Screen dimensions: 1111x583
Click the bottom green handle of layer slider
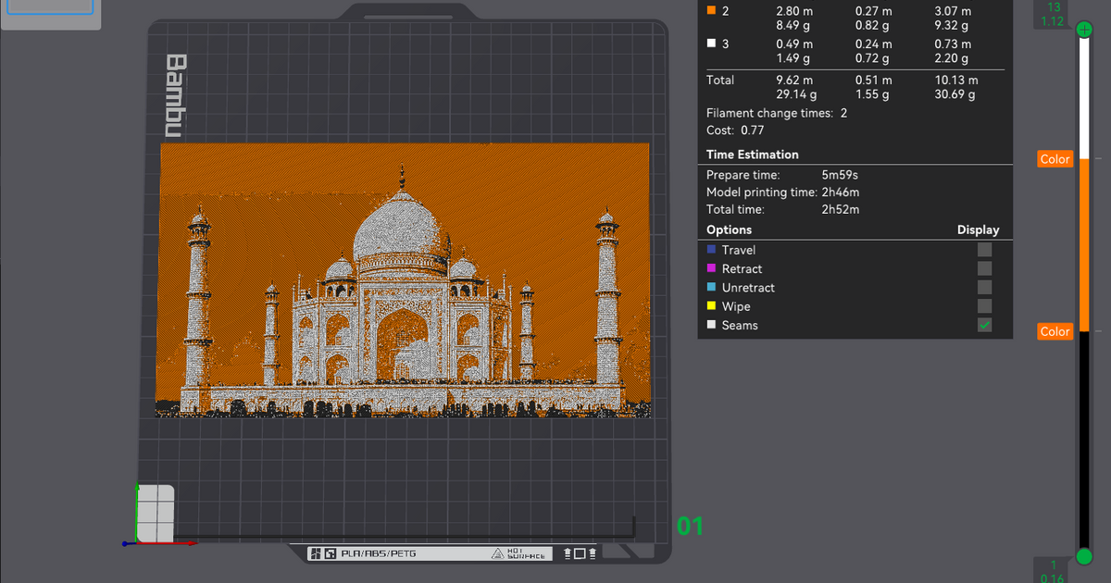pos(1085,556)
